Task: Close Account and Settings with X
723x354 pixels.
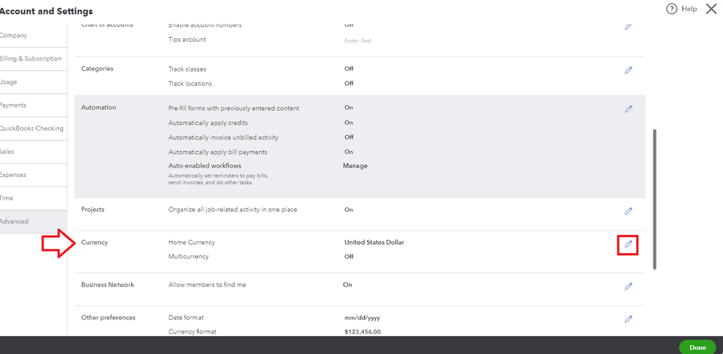Action: (x=711, y=9)
